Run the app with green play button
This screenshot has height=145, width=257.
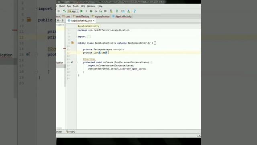click(x=82, y=11)
